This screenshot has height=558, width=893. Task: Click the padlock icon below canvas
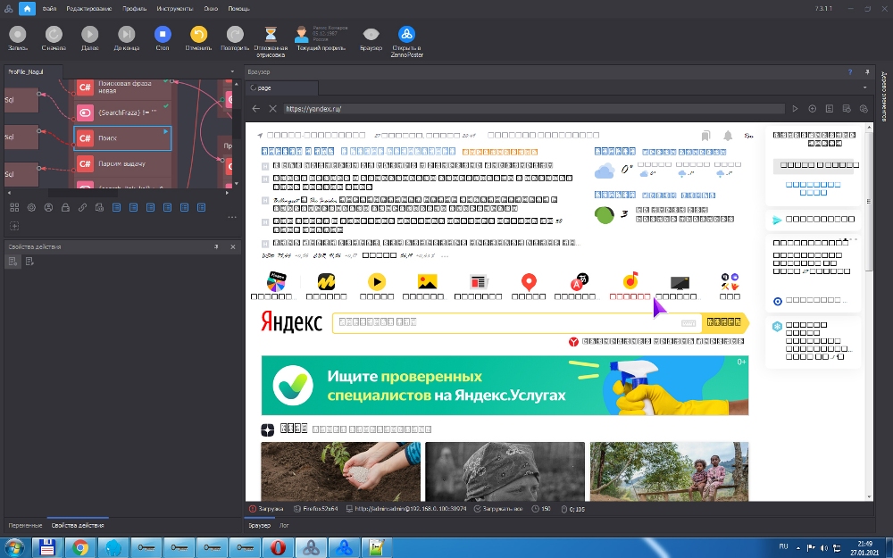tap(65, 208)
